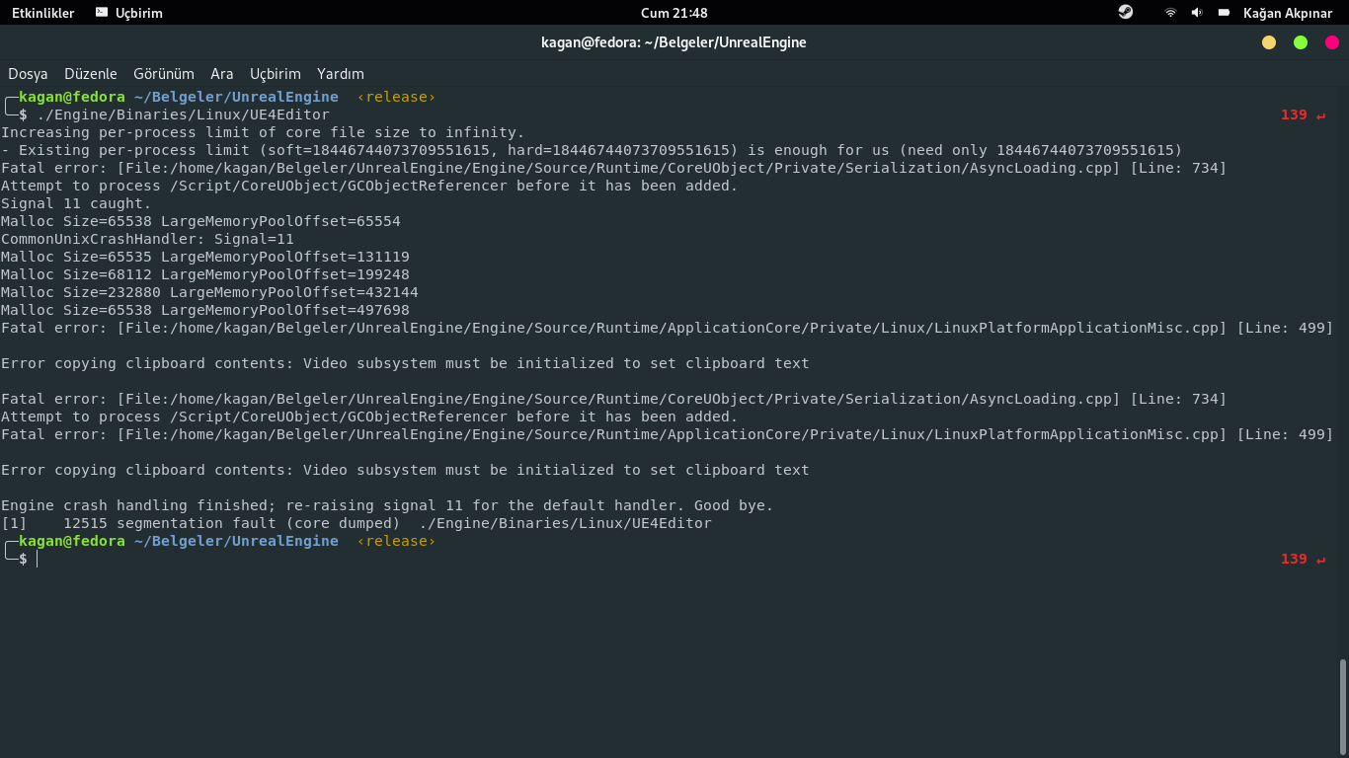
Task: Click the 'Signal 11 caught.' line
Action: point(76,203)
